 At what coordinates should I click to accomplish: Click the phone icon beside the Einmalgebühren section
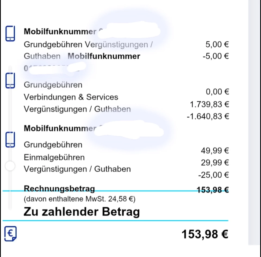10,140
